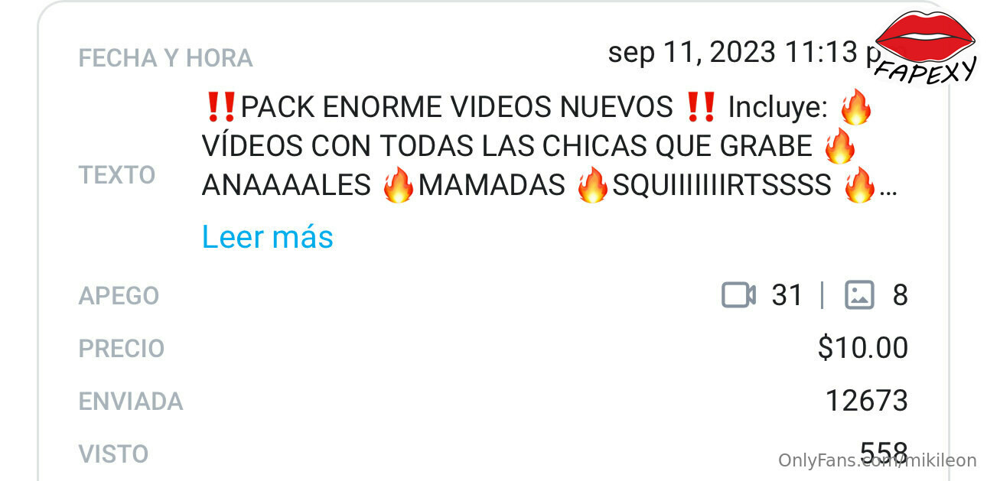Click the red lips logo watermark
This screenshot has width=987, height=481.
925,44
